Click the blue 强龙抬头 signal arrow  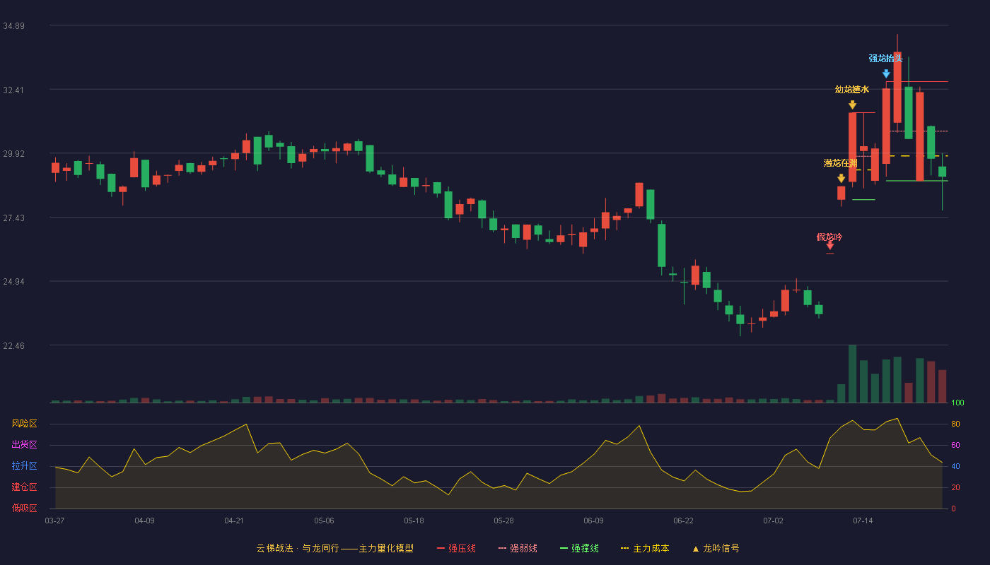[x=886, y=73]
